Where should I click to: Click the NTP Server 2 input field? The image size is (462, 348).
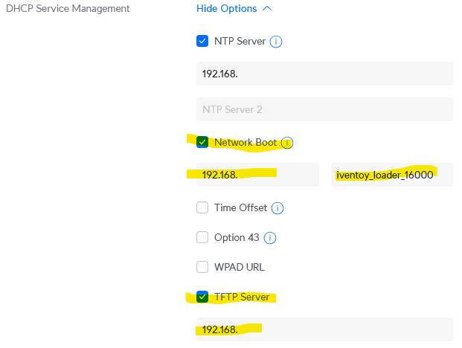(324, 109)
